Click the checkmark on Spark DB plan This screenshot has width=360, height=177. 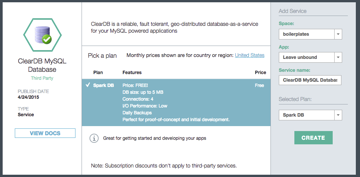88,85
